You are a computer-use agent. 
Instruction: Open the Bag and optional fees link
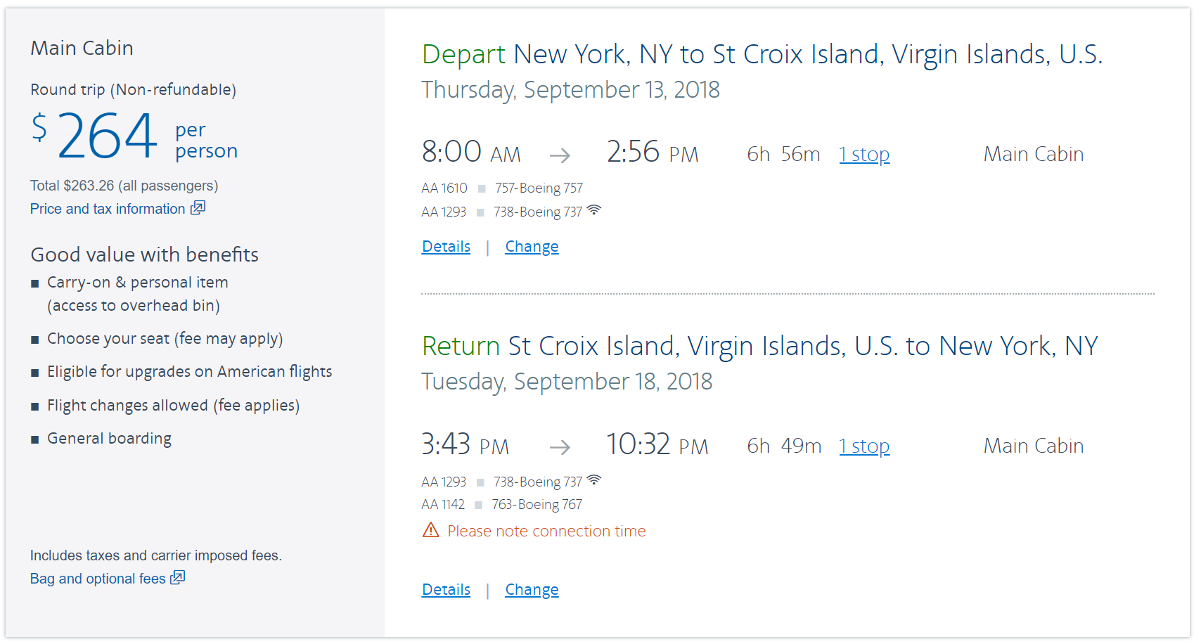click(x=98, y=579)
